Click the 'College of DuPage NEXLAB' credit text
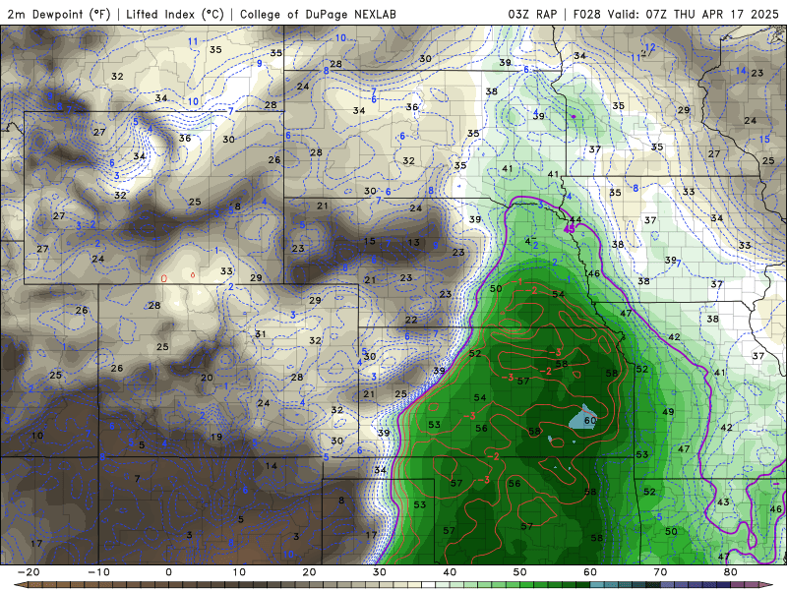 318,14
